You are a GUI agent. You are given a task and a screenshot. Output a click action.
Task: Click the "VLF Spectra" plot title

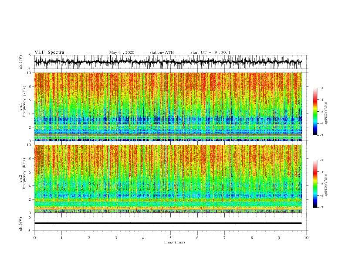[49, 52]
